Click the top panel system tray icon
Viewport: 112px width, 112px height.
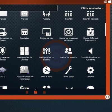[x=105, y=2]
